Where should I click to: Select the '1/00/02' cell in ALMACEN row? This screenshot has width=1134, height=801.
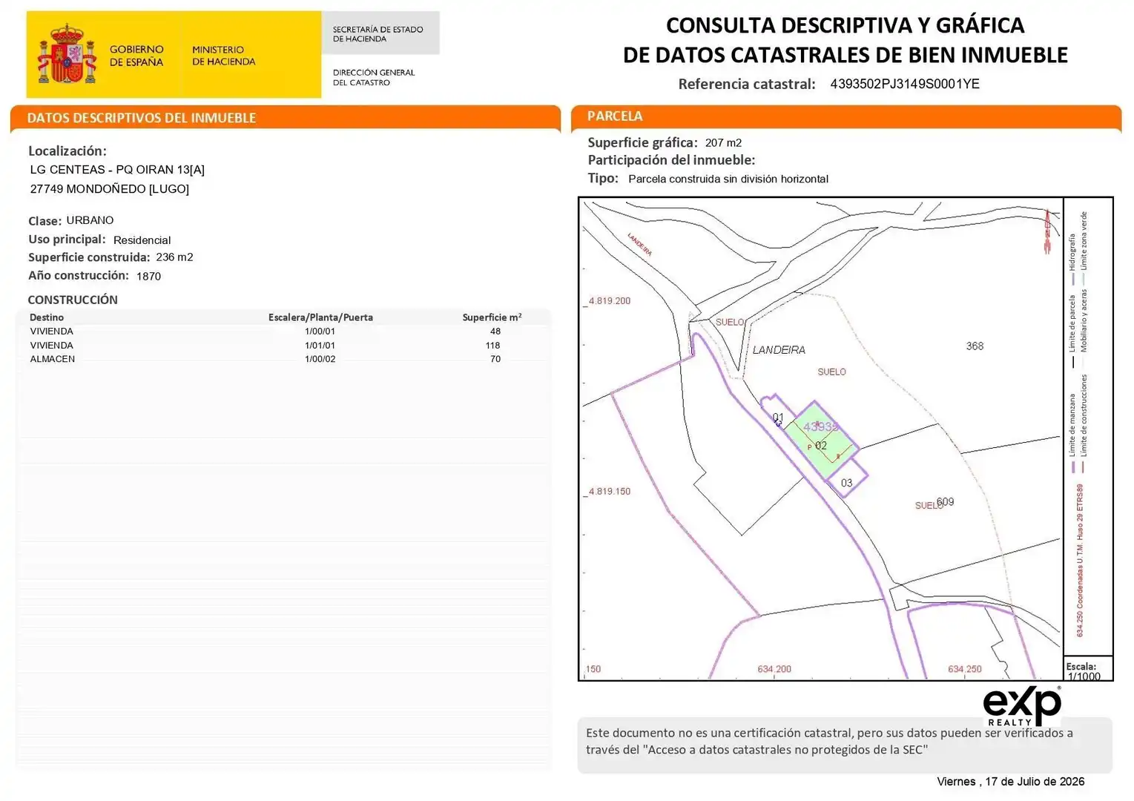click(320, 359)
